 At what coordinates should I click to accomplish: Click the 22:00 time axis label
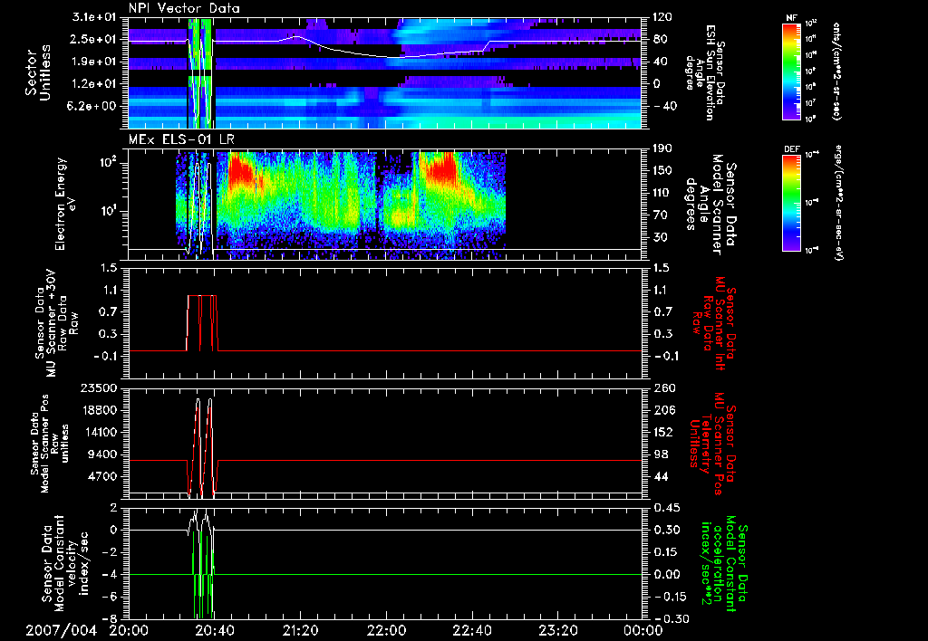(386, 630)
